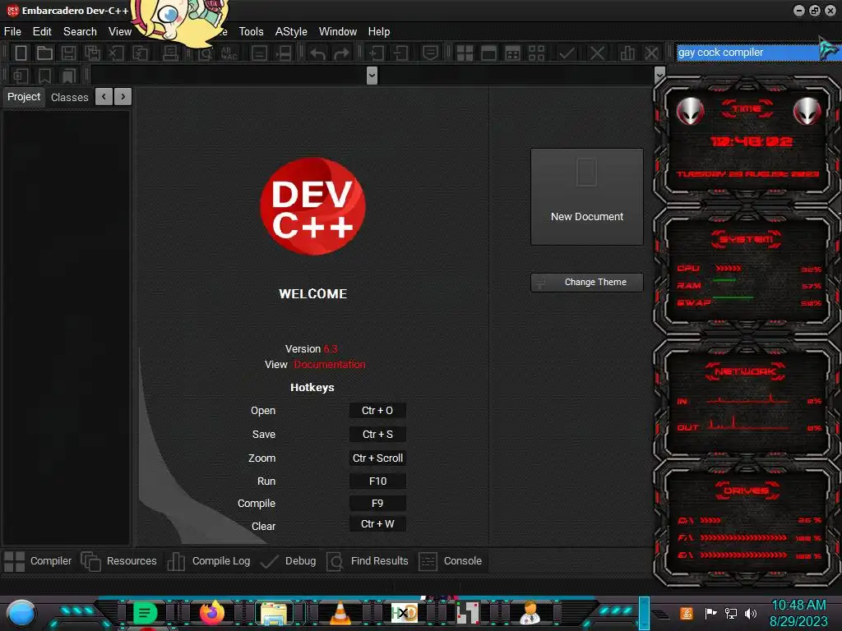Viewport: 842px width, 631px height.
Task: Open the Find Results bottom tab
Action: (x=368, y=561)
